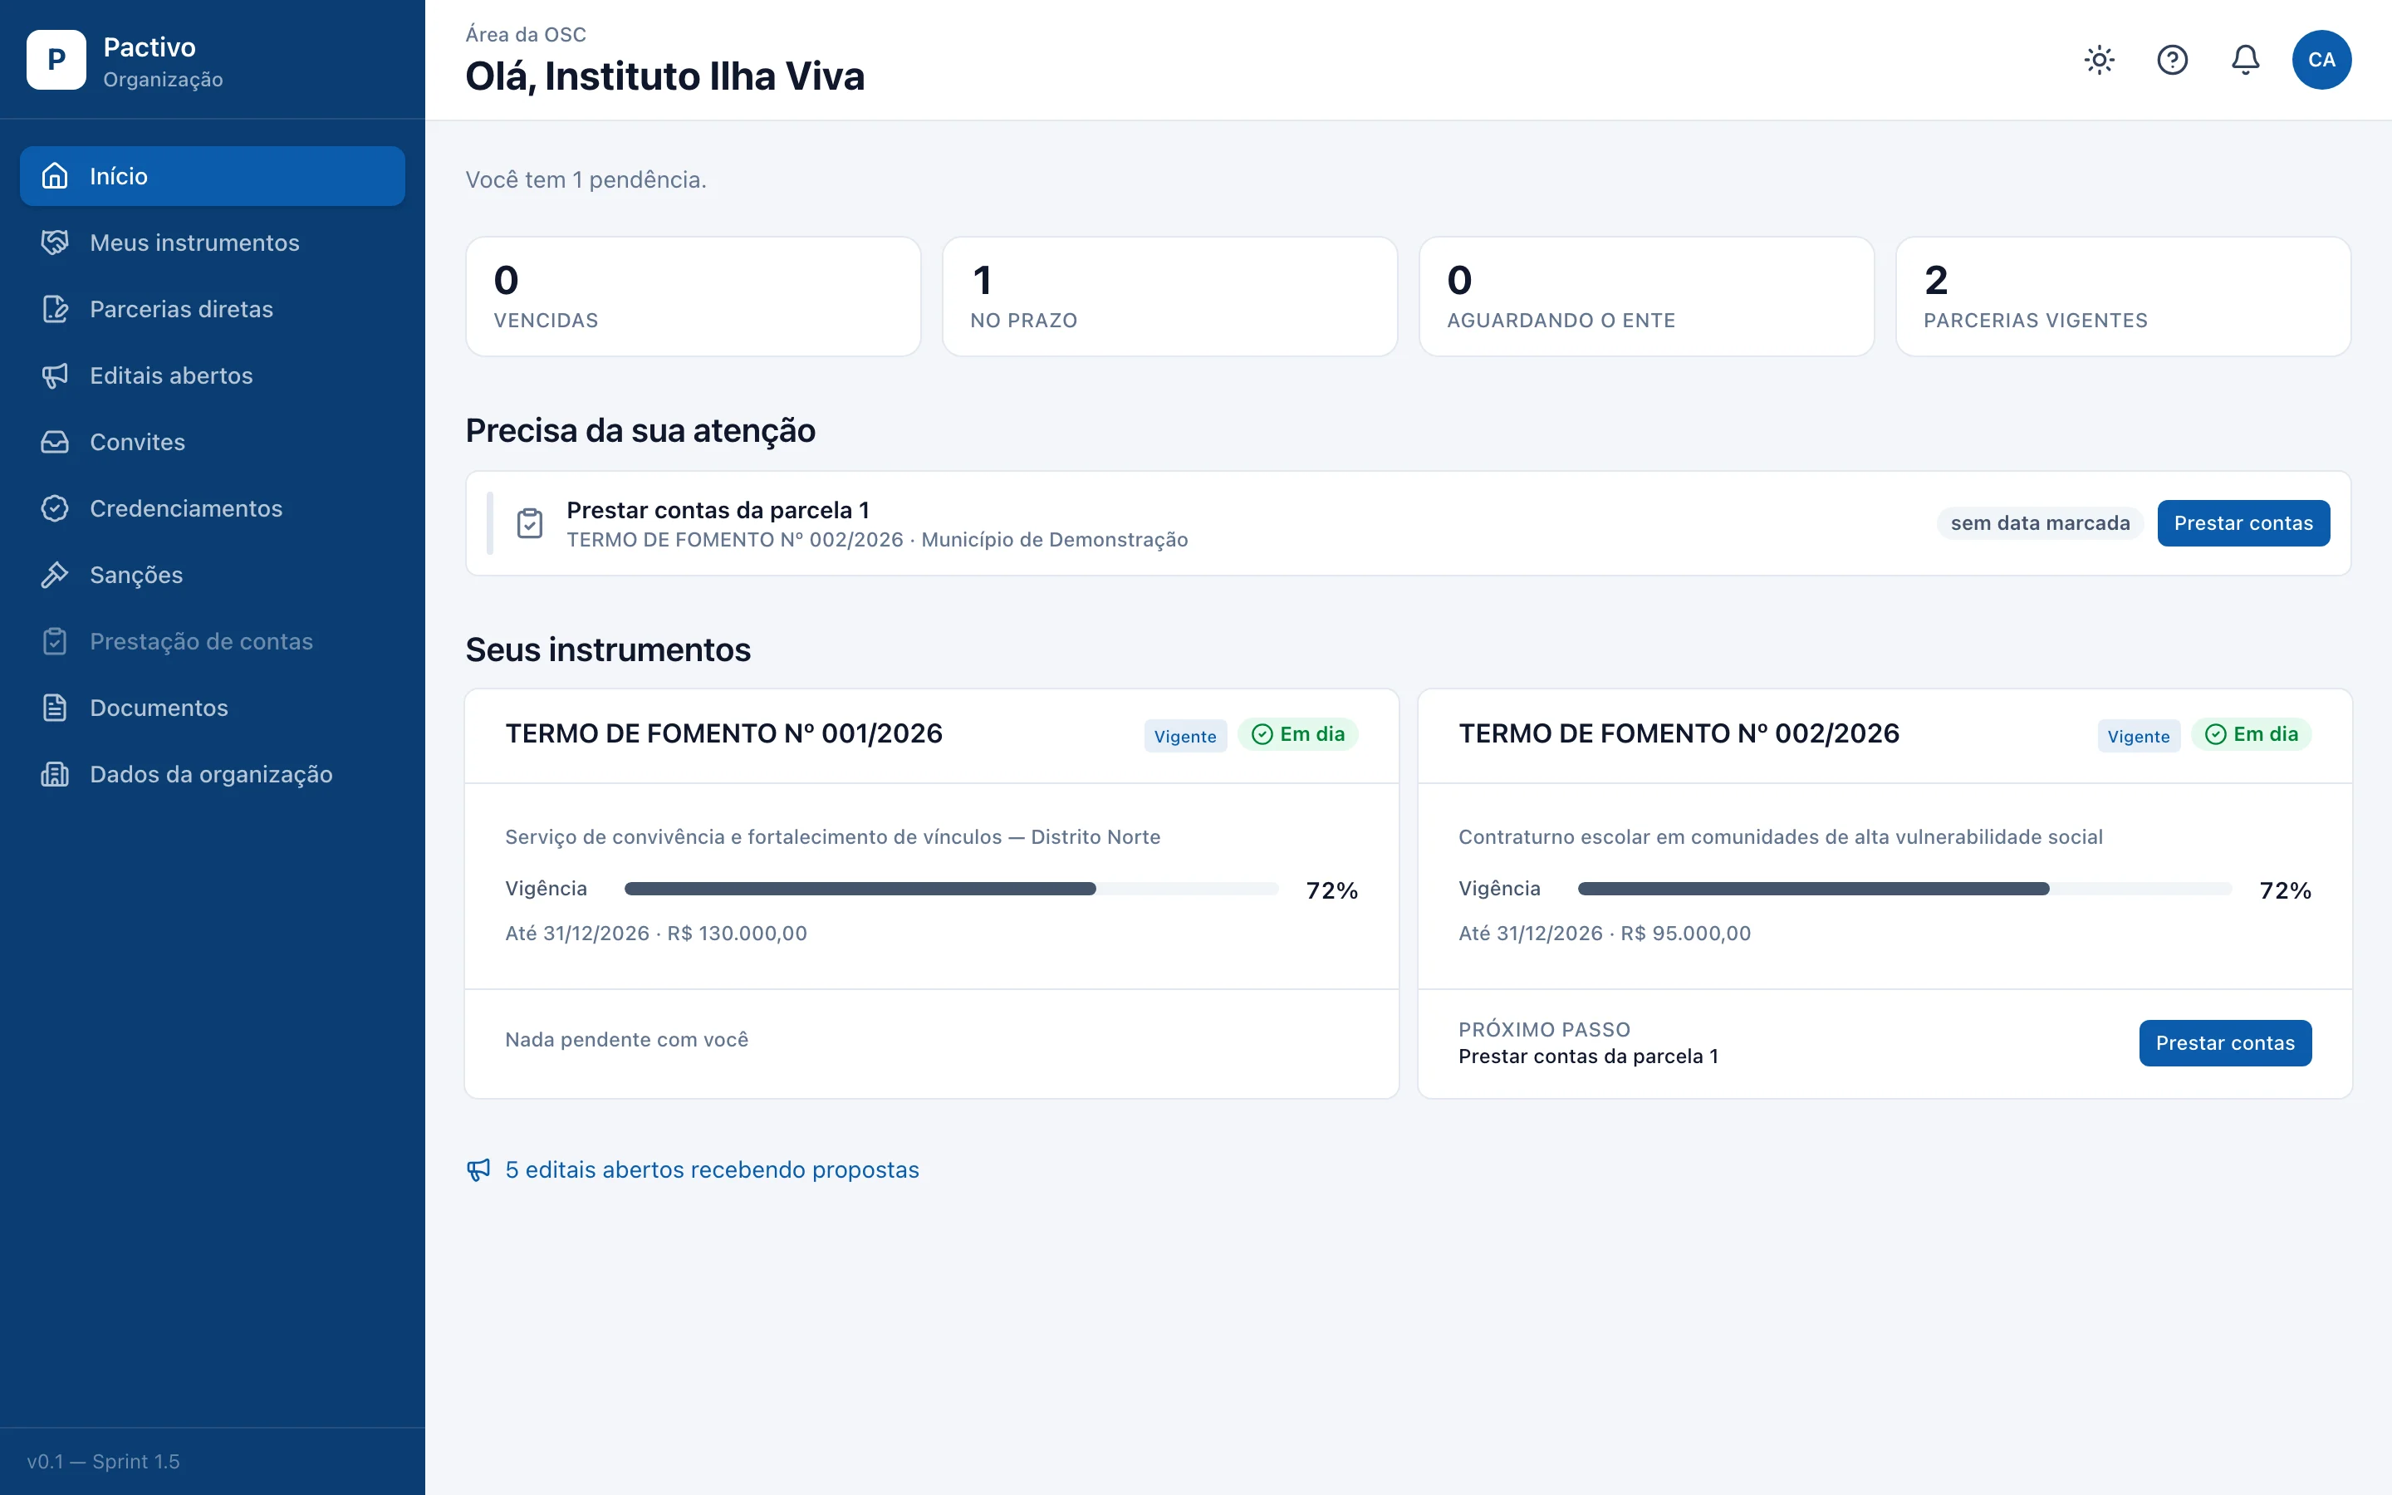Open the Aguardando o ente summary card
This screenshot has width=2392, height=1495.
[1647, 297]
